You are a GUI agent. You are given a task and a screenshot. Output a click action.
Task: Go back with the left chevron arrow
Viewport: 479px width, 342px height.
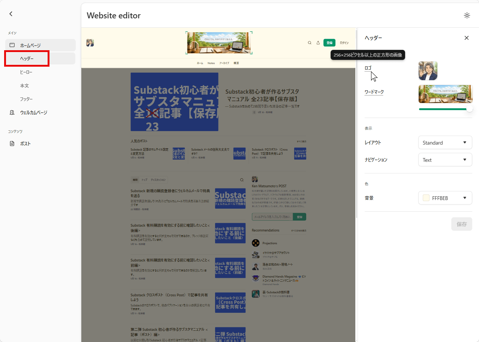(x=11, y=14)
